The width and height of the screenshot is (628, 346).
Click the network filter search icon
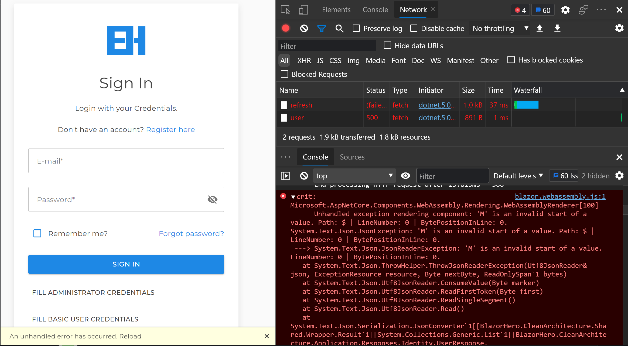(x=339, y=28)
